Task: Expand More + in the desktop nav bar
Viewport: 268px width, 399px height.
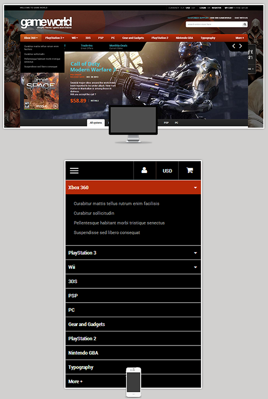Action: coord(240,38)
